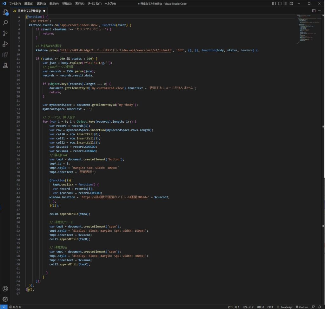Click the // 得意先コード comment
Viewport: 325px width, 309px height.
[61, 222]
